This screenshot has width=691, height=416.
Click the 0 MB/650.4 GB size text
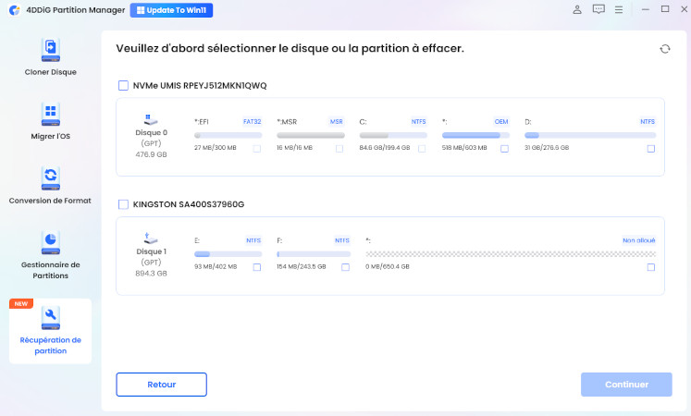click(388, 267)
